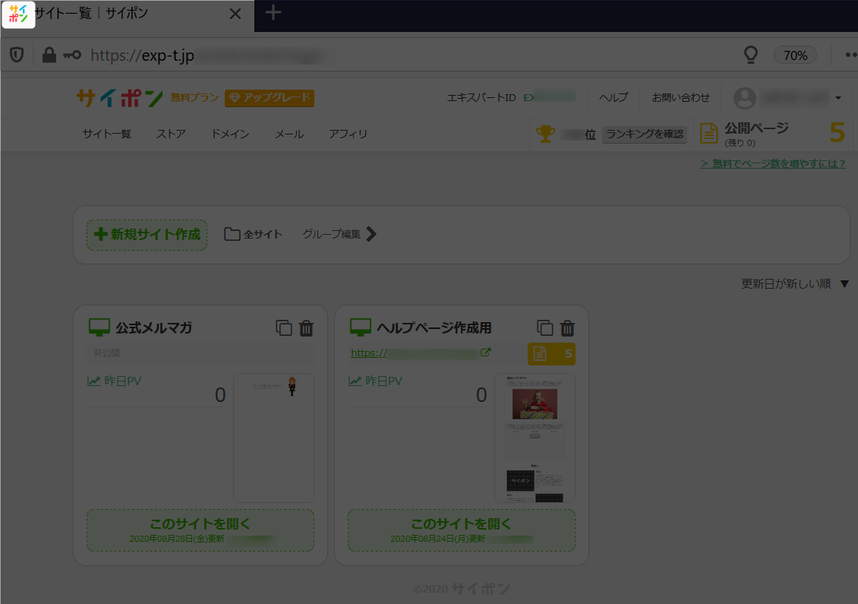Click the 非公開 status field on 公式メルマガ
This screenshot has width=858, height=604.
[x=200, y=353]
